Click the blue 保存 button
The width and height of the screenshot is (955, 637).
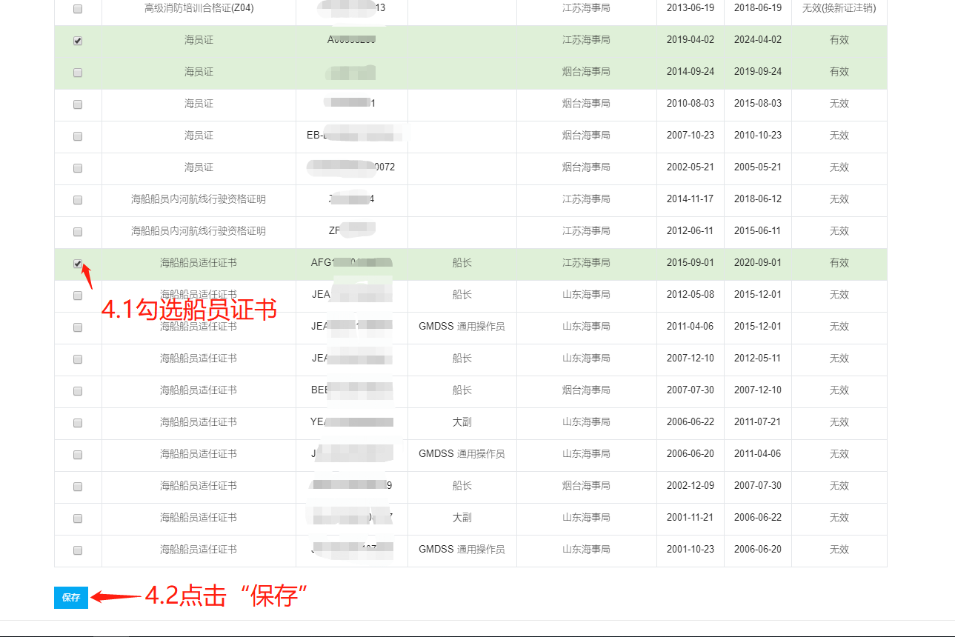pos(71,597)
